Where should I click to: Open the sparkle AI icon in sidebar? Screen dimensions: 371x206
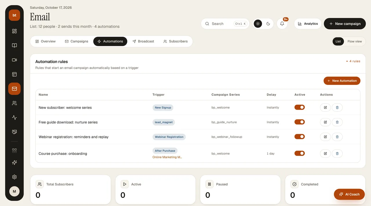[14, 163]
